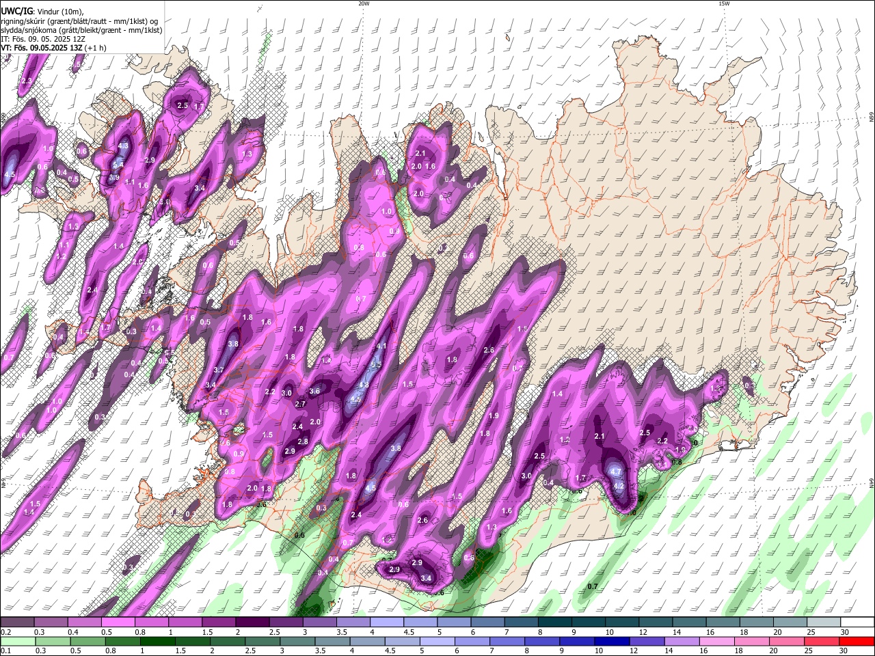Viewport: 875px width, 656px height.
Task: Pick the palest green 0.1 swatch in the lower legend
Action: point(18,642)
